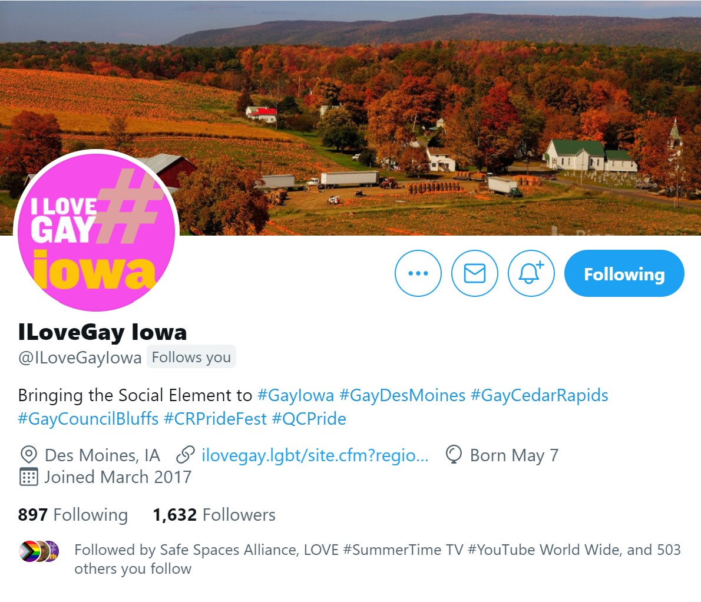Click the envelope message icon
The image size is (701, 602).
[x=474, y=273]
